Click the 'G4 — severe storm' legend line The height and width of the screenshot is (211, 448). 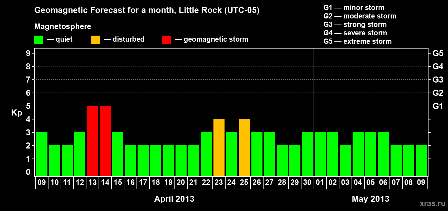[355, 33]
